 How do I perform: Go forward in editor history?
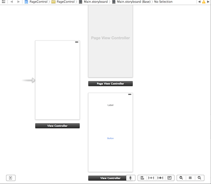18,2
